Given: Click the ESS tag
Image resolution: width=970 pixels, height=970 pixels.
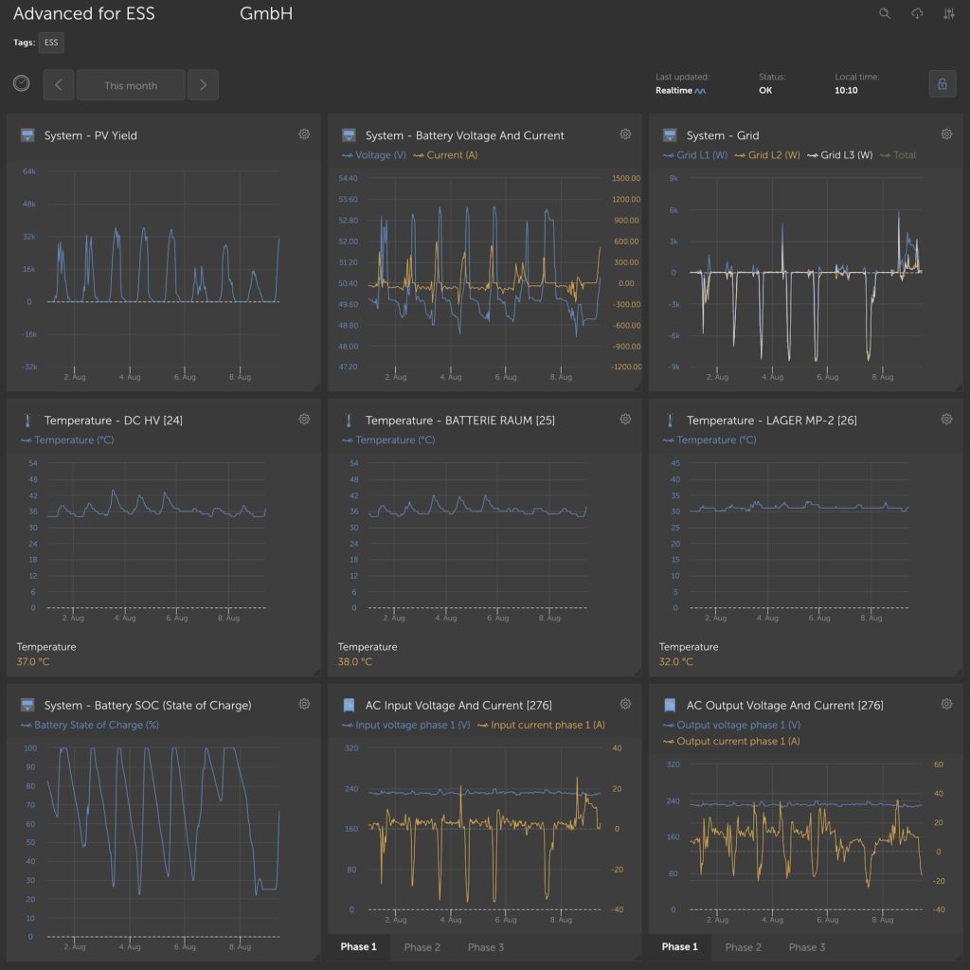Looking at the screenshot, I should point(51,43).
